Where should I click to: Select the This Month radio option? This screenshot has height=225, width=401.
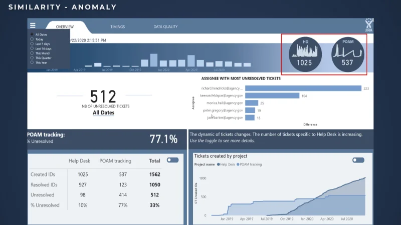click(32, 53)
